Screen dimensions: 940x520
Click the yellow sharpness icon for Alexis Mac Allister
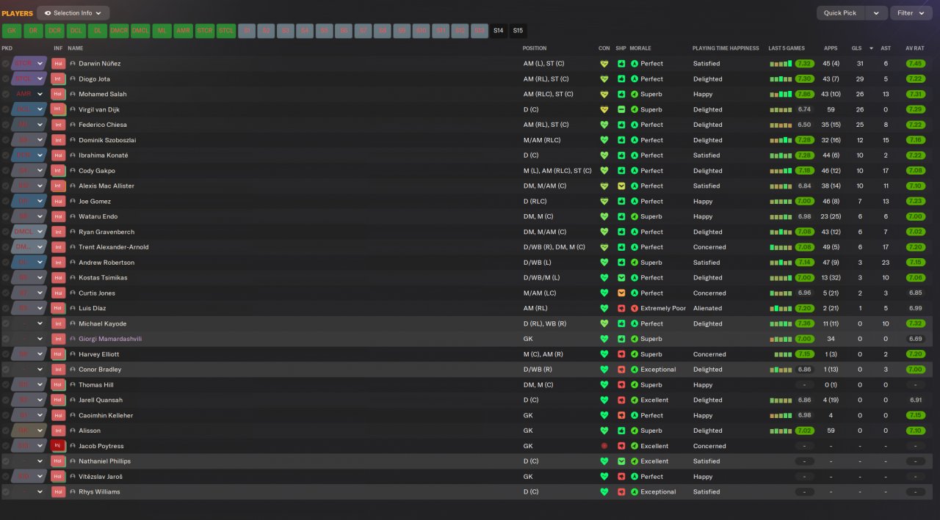coord(621,186)
